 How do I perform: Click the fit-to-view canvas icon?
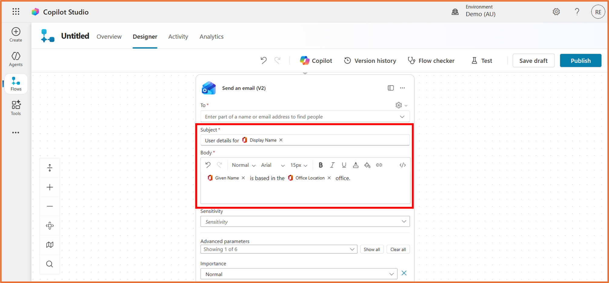pyautogui.click(x=50, y=225)
